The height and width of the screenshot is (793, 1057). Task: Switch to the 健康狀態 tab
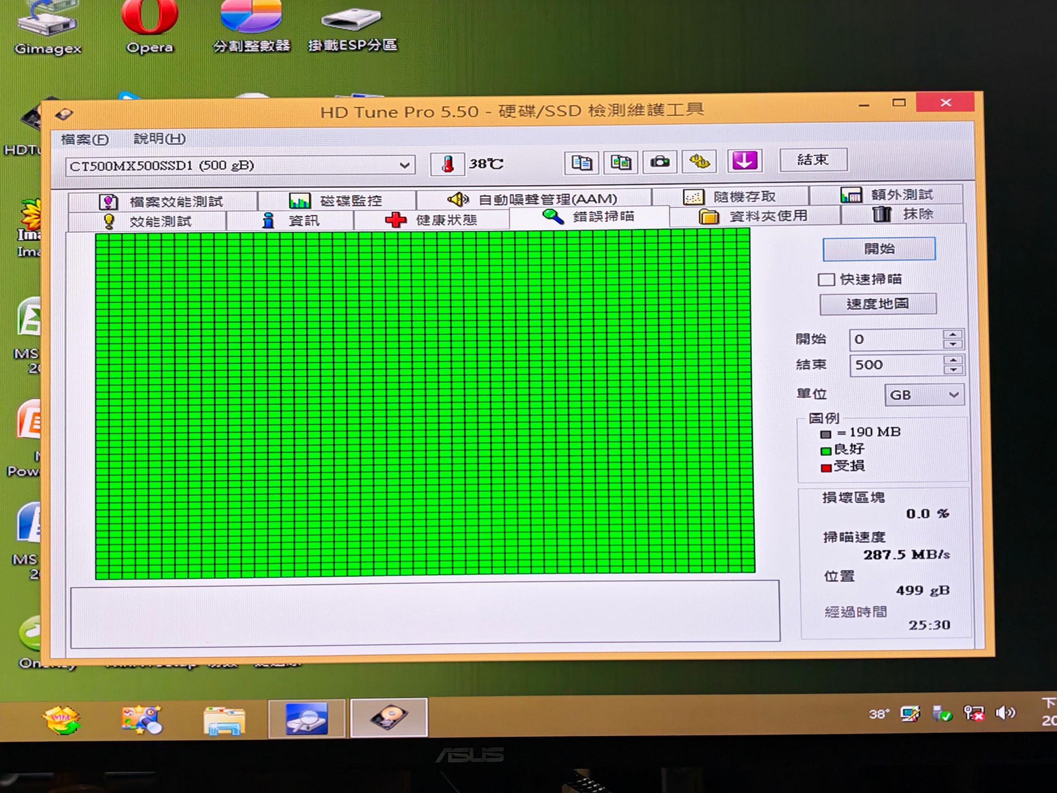[432, 219]
